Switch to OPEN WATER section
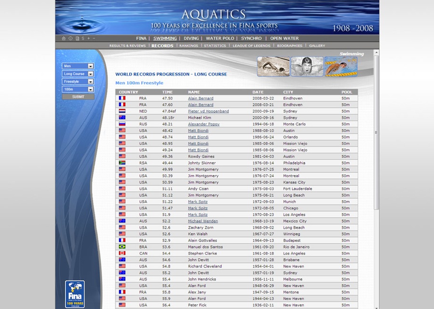 coord(285,39)
